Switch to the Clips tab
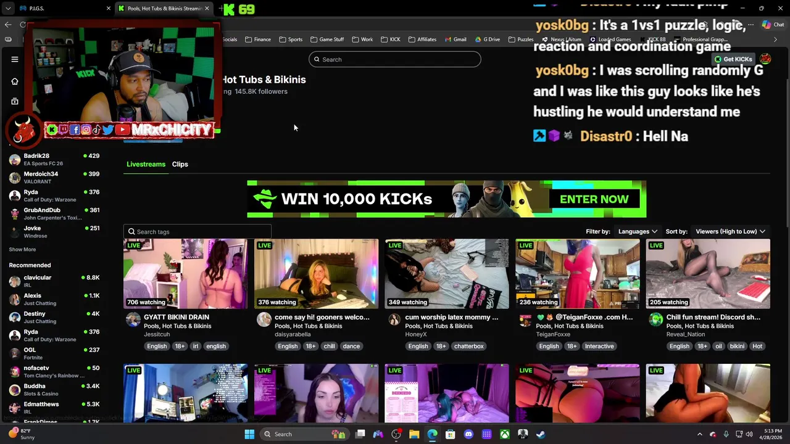Screen dimensions: 790x444 [x=180, y=164]
